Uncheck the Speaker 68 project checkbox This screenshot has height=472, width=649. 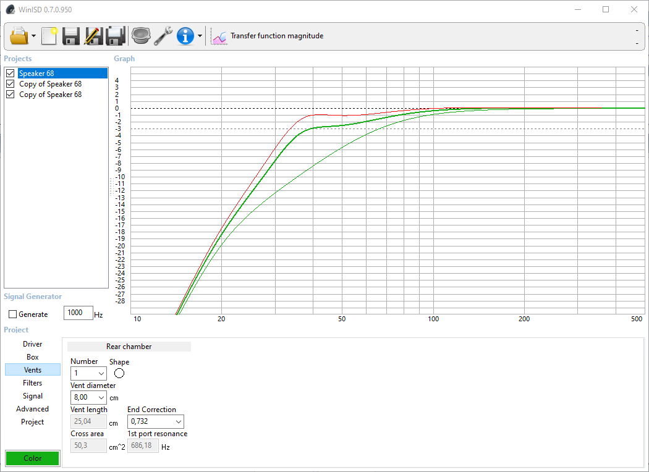(x=11, y=74)
